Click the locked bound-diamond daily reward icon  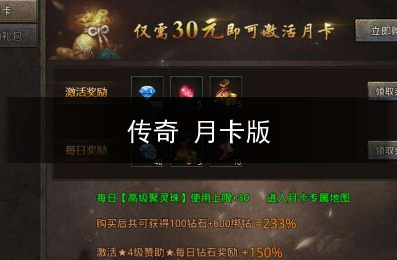tap(147, 151)
